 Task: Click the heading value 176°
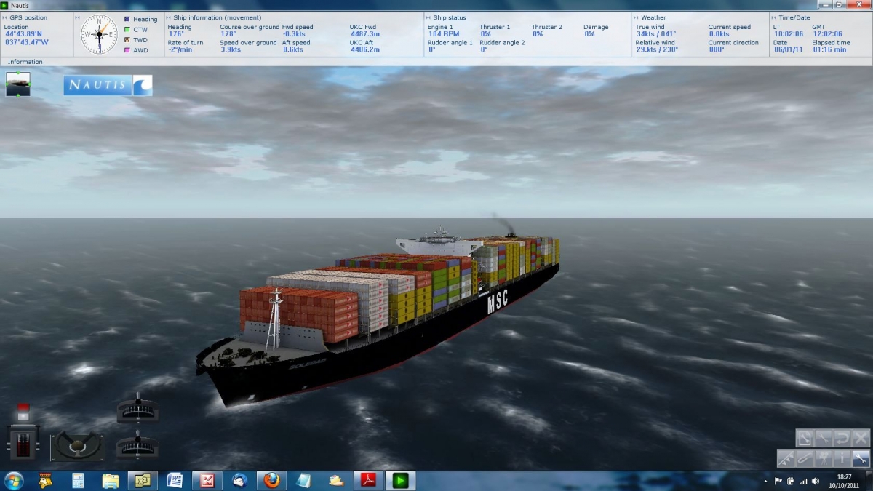[x=175, y=34]
